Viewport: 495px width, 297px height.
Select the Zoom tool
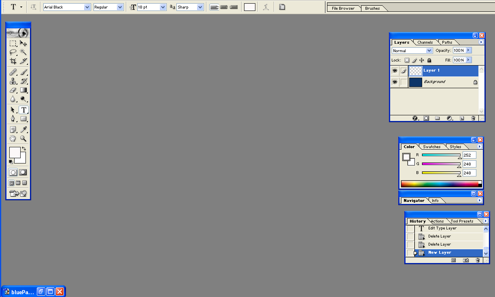click(x=23, y=138)
